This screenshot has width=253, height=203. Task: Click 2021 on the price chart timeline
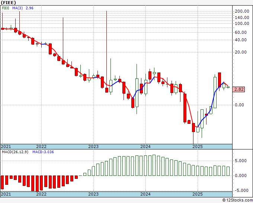(x=6, y=146)
